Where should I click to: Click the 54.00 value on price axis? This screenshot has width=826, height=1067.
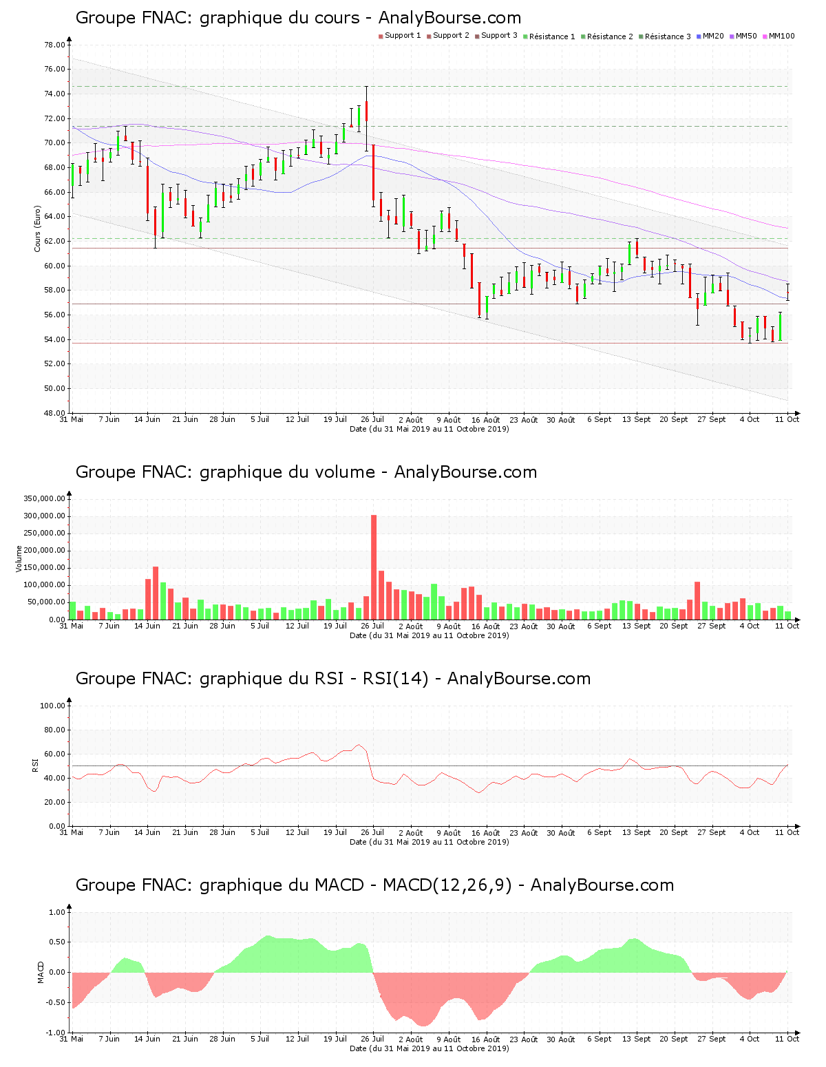(x=54, y=339)
